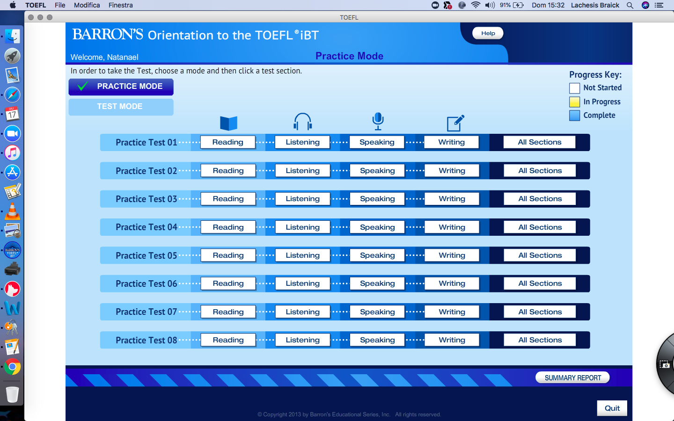Start Practice Test 03 Reading
The height and width of the screenshot is (421, 674).
[228, 199]
